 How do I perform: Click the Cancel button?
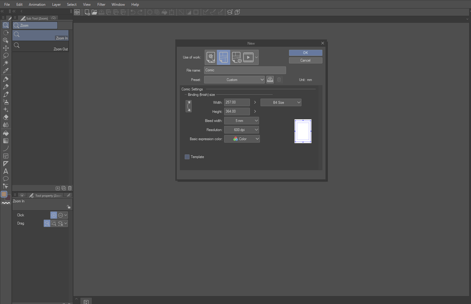tap(305, 60)
